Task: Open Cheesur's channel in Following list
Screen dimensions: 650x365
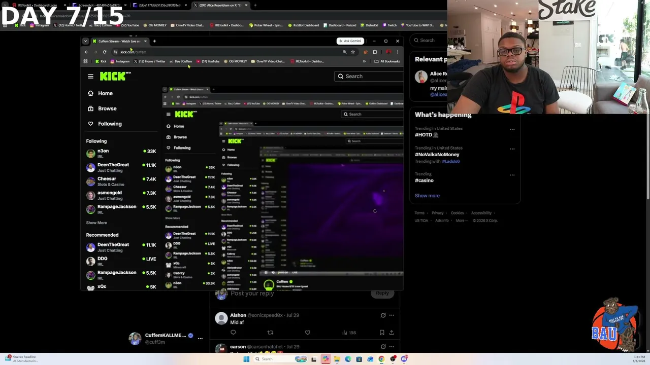Action: (x=121, y=181)
